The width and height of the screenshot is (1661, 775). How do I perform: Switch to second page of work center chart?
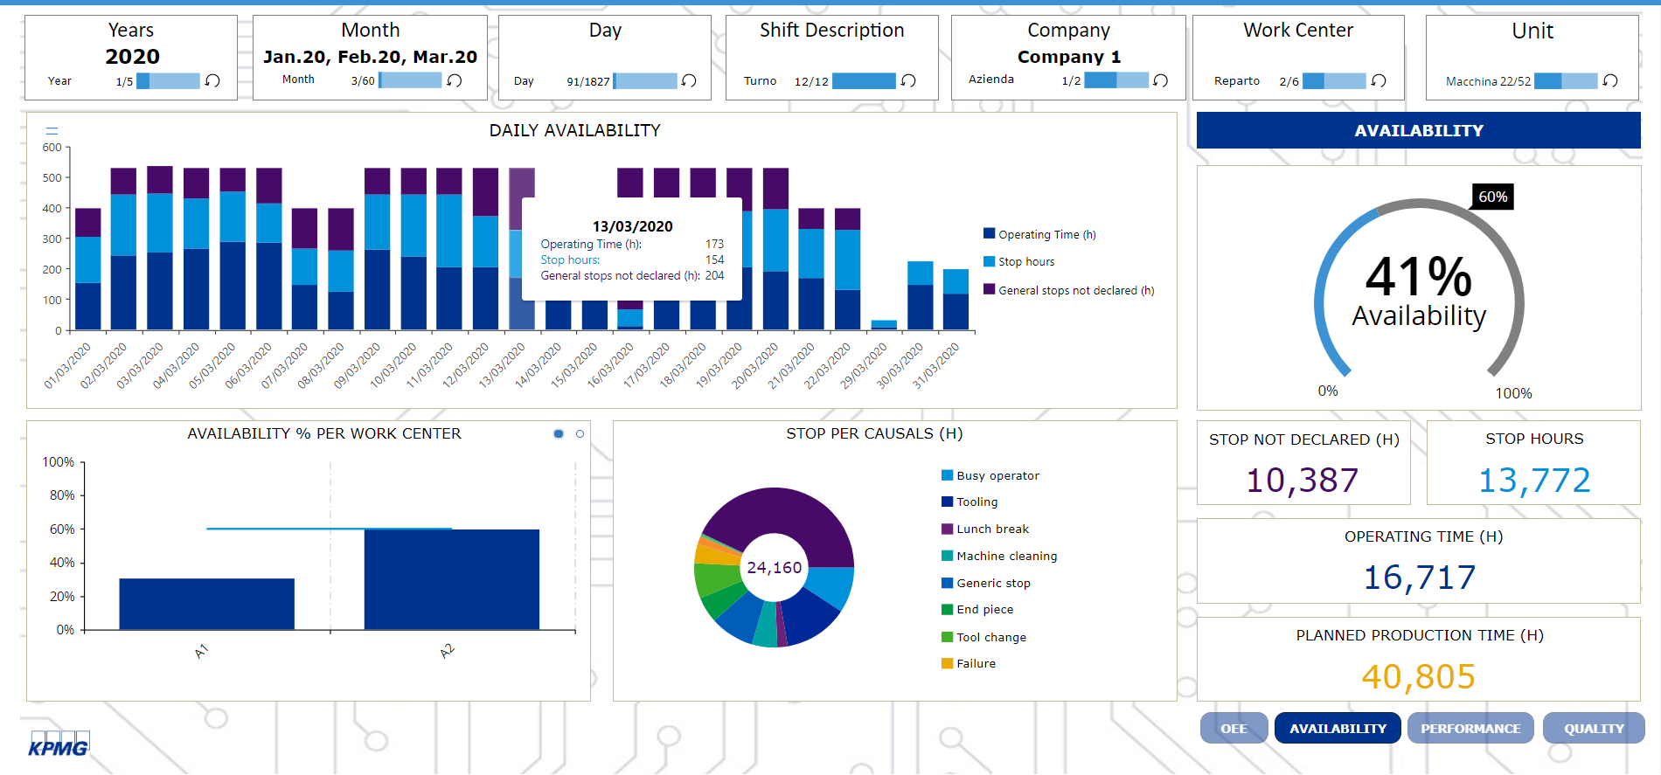click(580, 434)
